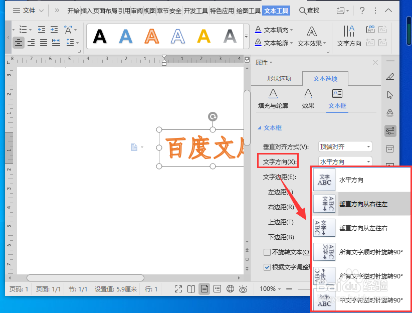Click the pen tool in right sidebar

[390, 77]
